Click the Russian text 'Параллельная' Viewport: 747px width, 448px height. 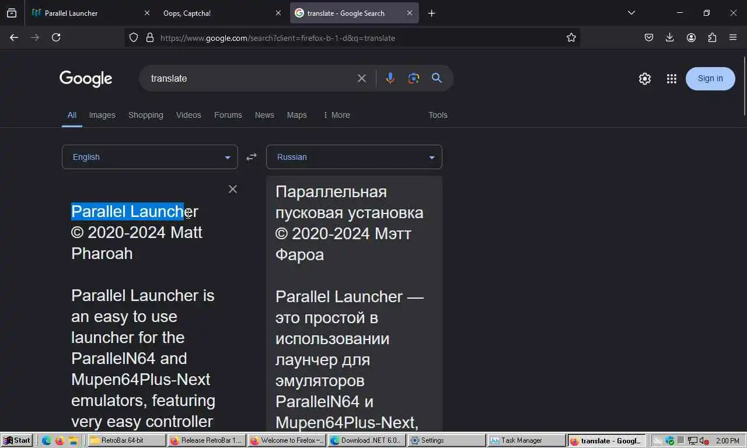click(331, 191)
